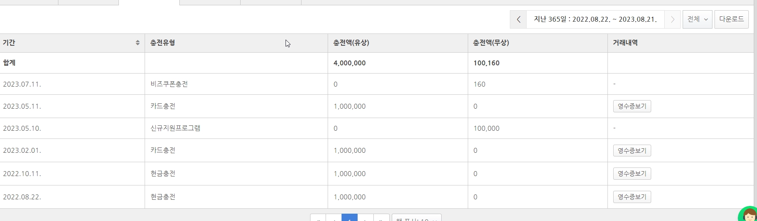Image resolution: width=757 pixels, height=221 pixels.
Task: Sort table by 기간 column sort icon
Action: [138, 42]
